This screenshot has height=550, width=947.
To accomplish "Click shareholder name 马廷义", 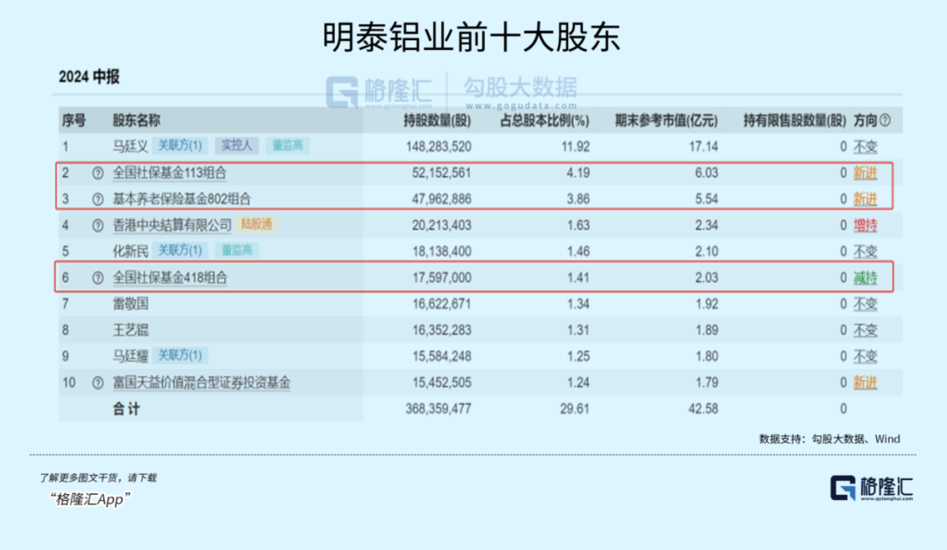I will (x=131, y=146).
